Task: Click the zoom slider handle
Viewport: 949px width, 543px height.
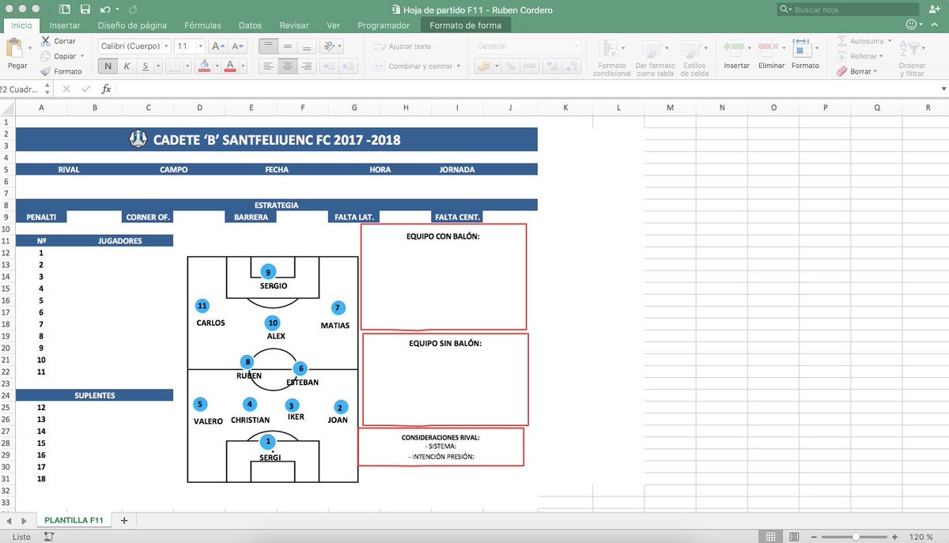Action: point(855,537)
